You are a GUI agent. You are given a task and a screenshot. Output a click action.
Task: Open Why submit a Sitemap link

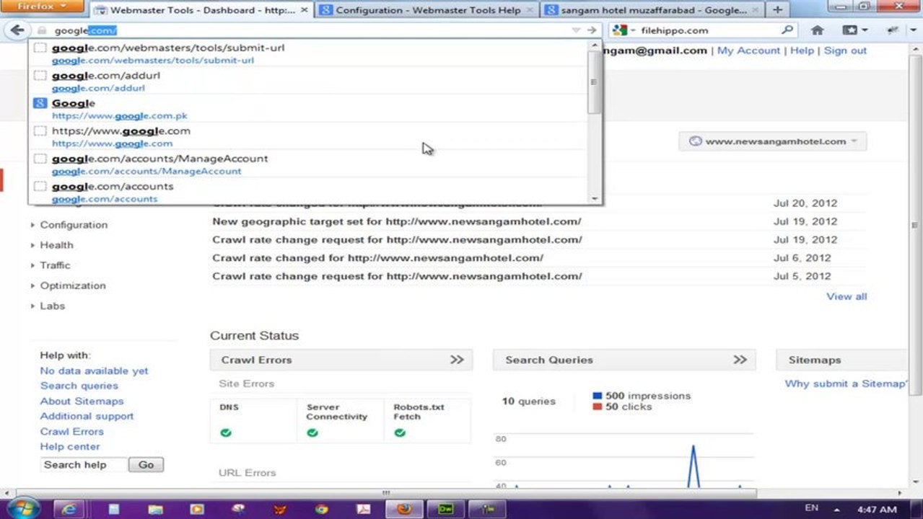[845, 383]
